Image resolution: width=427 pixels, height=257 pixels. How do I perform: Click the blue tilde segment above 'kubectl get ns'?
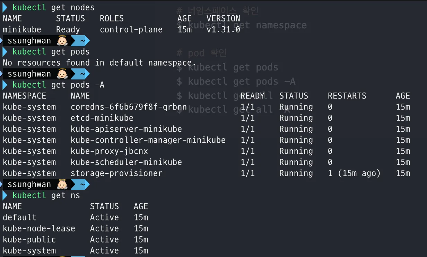[80, 184]
